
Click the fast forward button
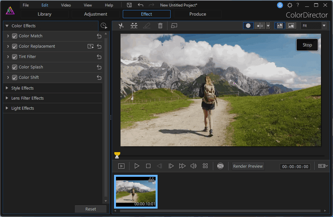(182, 166)
